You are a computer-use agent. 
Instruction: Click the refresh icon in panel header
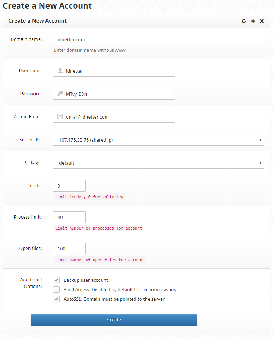pos(244,21)
